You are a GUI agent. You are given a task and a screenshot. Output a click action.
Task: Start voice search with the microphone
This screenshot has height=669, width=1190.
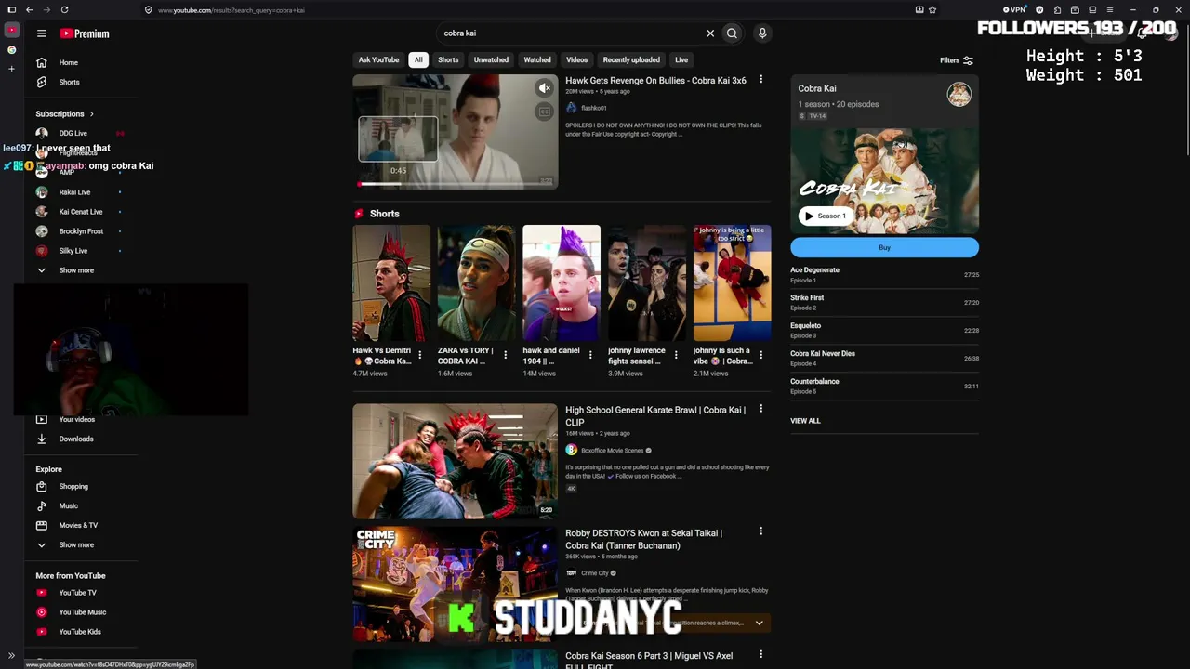[x=762, y=33]
